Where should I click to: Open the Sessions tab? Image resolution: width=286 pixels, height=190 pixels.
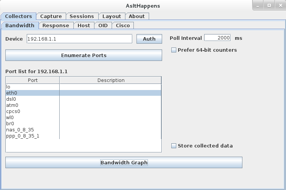pos(82,16)
